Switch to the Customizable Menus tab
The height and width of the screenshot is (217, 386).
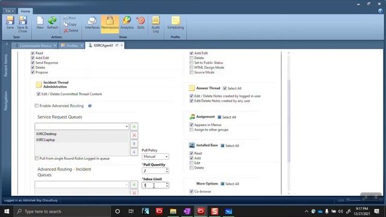(x=35, y=46)
